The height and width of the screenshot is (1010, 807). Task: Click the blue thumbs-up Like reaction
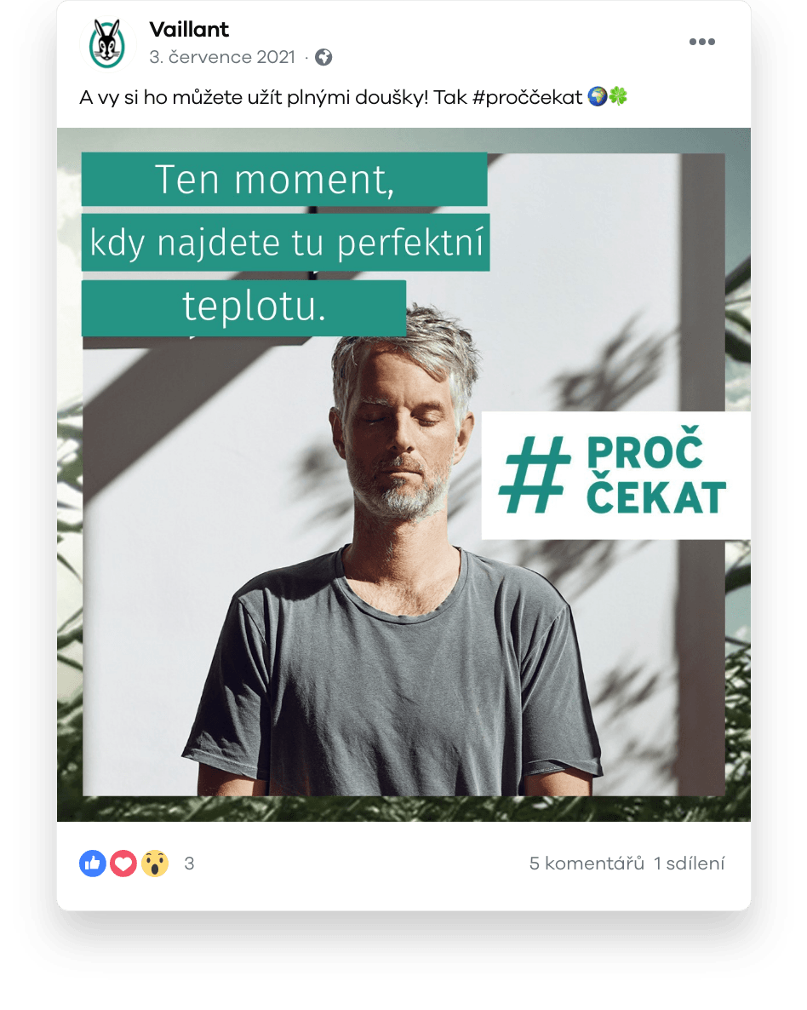pyautogui.click(x=93, y=864)
